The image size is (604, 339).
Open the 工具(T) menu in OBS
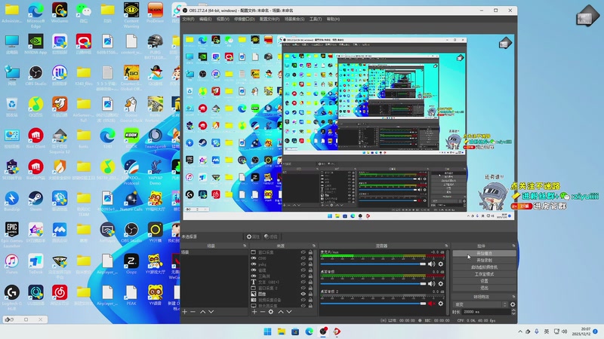(316, 20)
